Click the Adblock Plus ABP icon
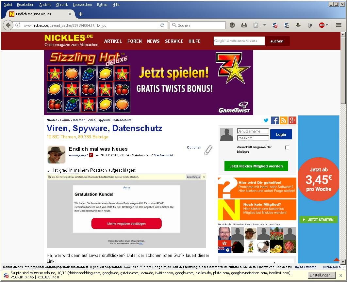The image size is (347, 282). click(x=322, y=25)
